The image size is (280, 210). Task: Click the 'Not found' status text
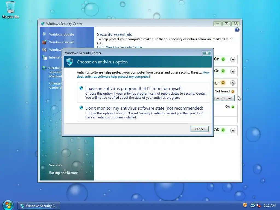coord(222,91)
